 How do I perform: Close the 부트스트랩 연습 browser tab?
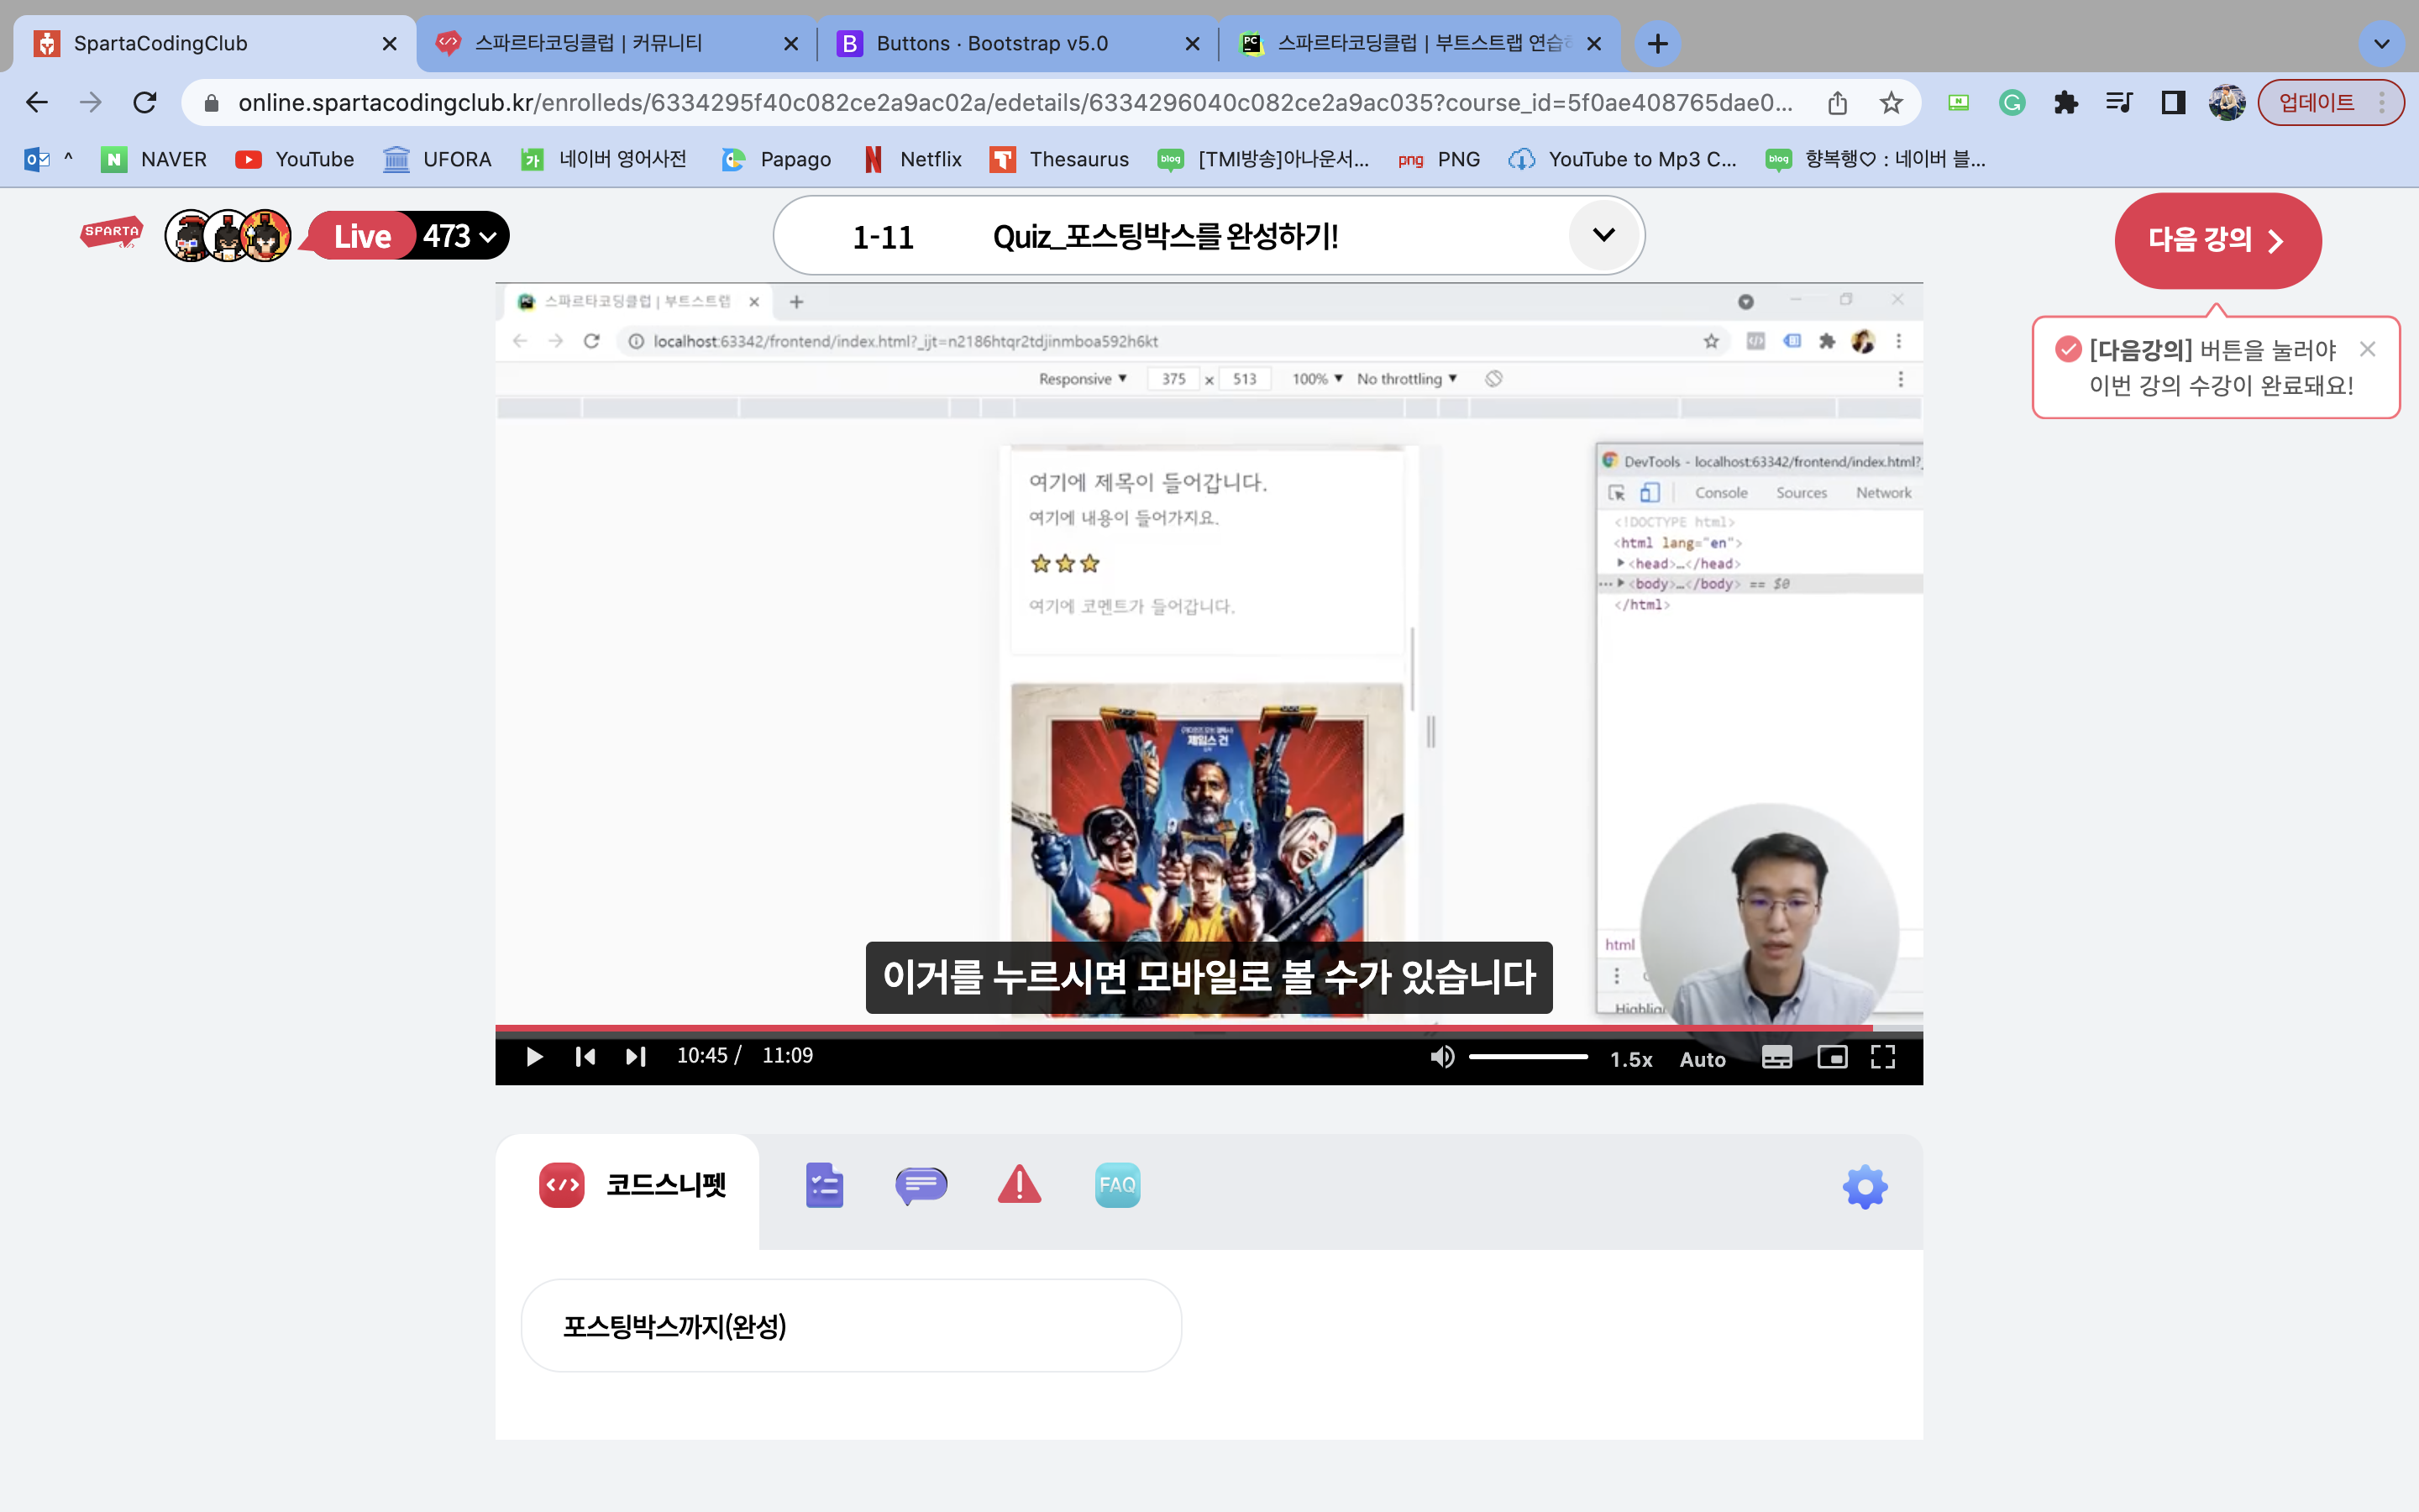1594,43
